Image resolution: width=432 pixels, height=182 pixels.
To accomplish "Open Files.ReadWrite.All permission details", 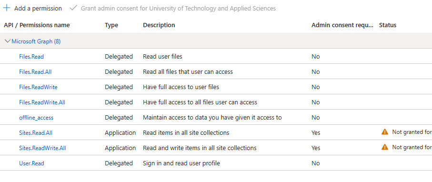I will pos(42,102).
